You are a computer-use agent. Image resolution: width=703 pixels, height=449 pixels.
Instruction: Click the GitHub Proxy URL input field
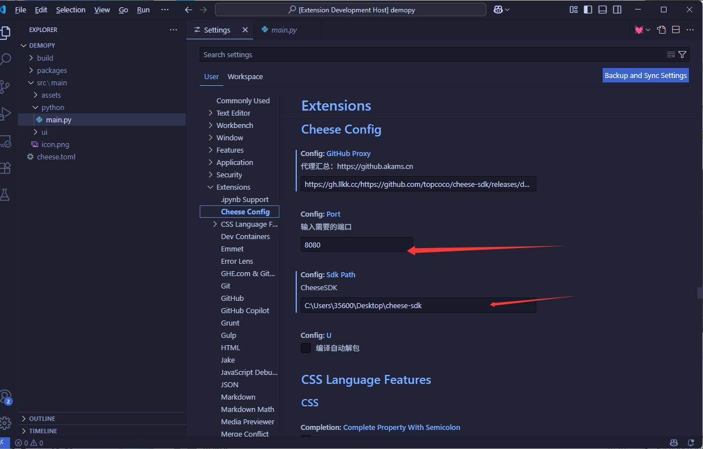pos(419,184)
